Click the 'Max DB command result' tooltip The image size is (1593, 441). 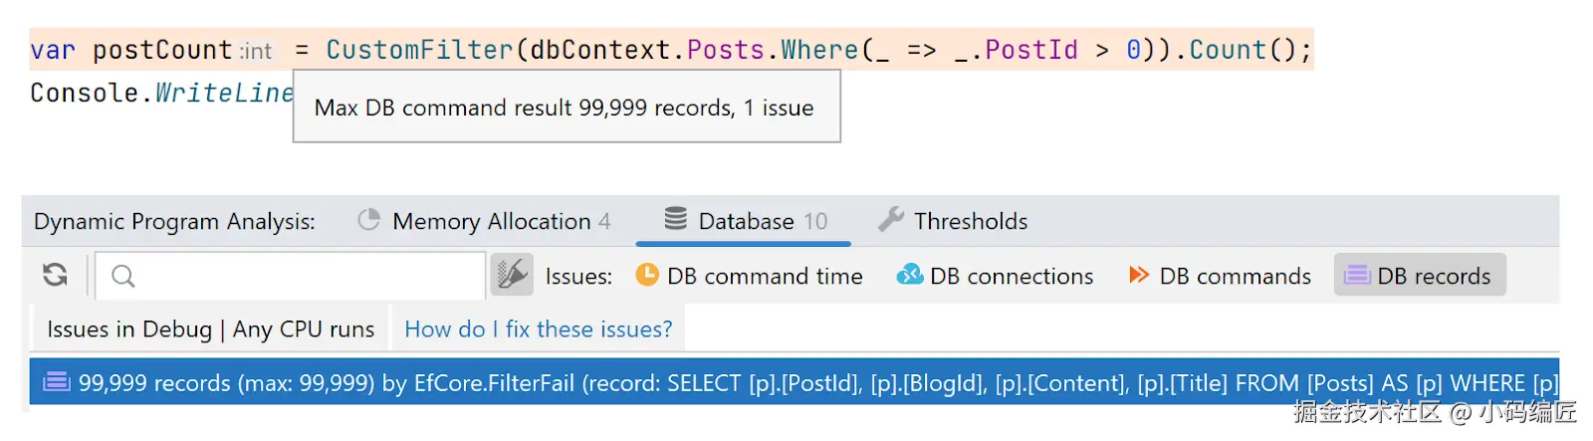(565, 108)
